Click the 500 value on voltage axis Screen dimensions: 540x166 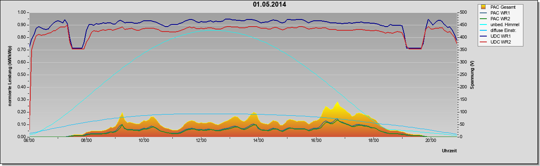pos(462,12)
